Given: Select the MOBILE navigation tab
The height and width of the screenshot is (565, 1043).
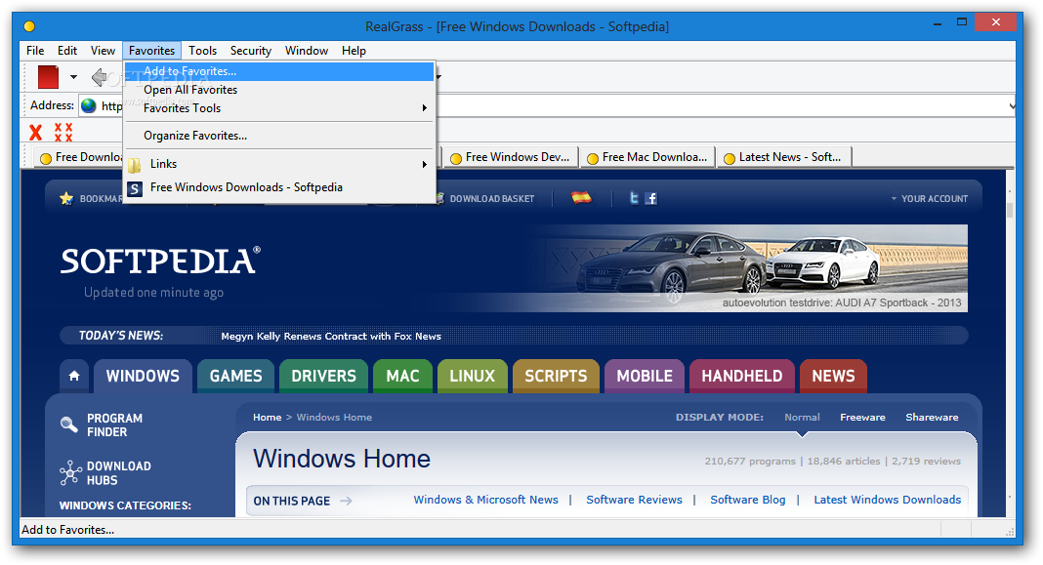Looking at the screenshot, I should (x=645, y=377).
